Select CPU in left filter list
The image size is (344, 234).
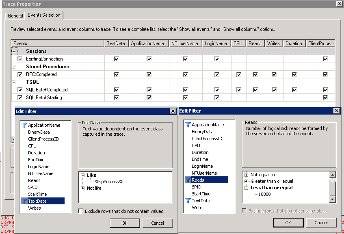pyautogui.click(x=32, y=146)
